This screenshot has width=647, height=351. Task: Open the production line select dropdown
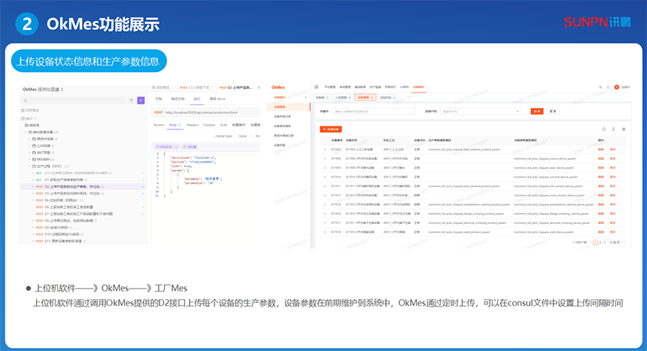[481, 111]
